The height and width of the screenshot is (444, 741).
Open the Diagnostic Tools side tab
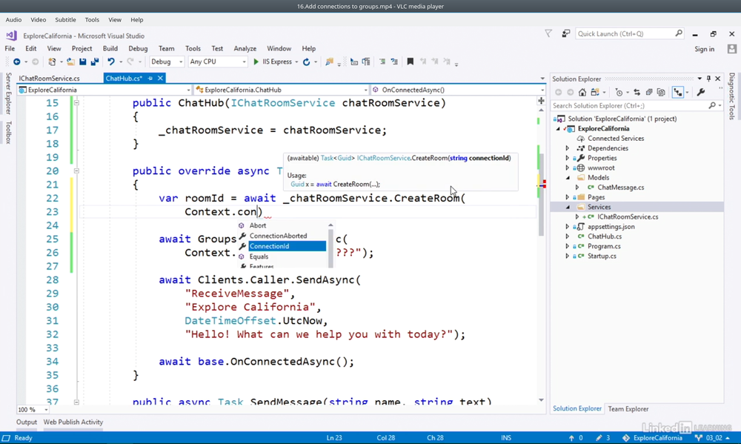click(732, 96)
